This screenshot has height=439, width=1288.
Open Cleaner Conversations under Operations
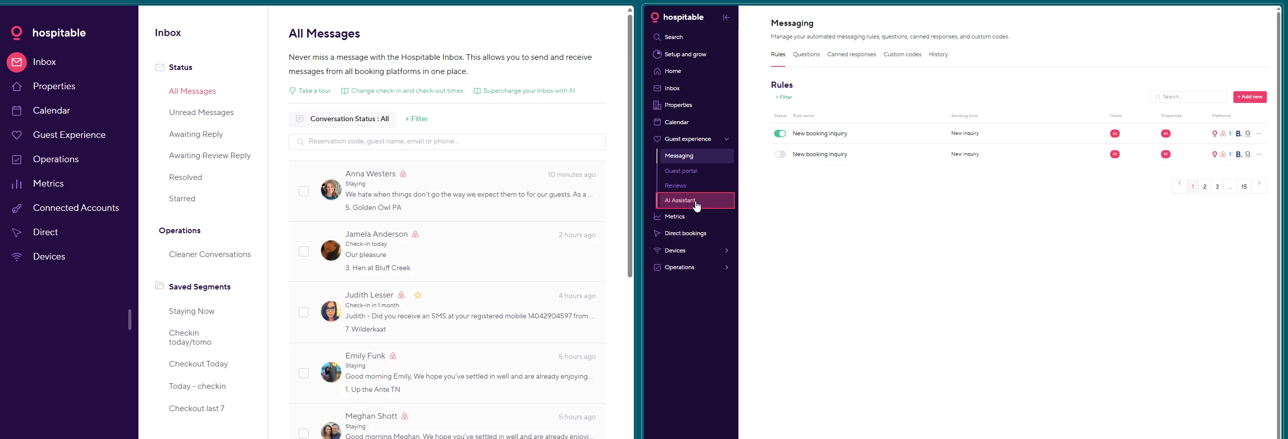[210, 254]
